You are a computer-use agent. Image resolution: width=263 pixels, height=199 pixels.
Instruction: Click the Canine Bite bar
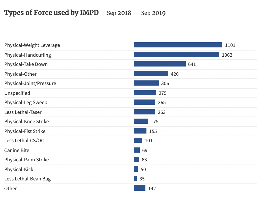coord(137,150)
